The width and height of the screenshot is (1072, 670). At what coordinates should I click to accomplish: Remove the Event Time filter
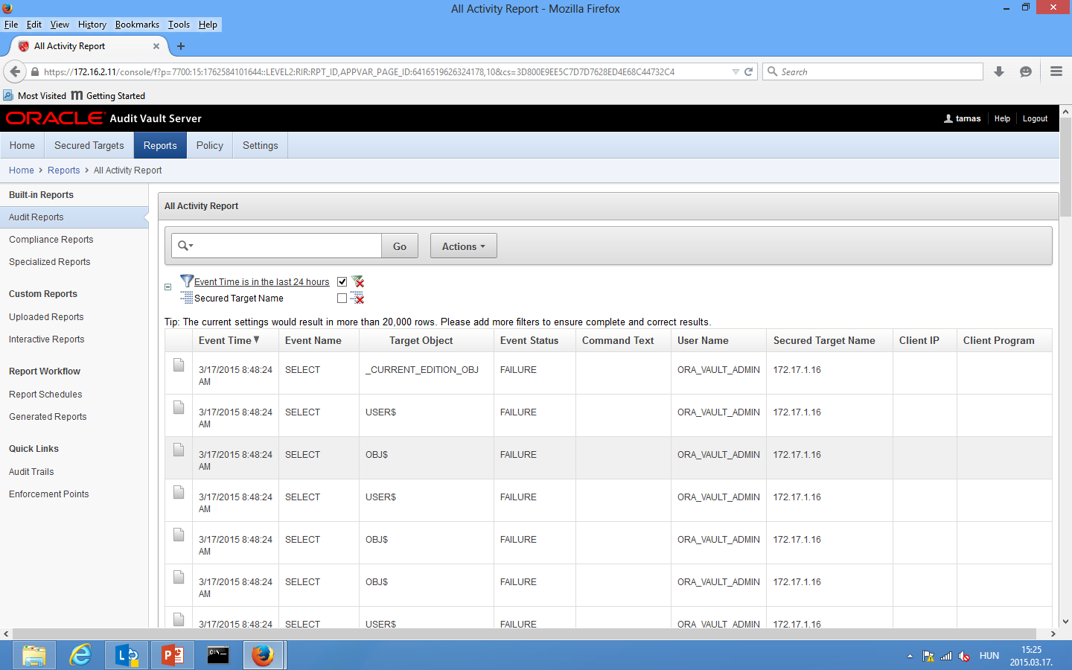(x=358, y=281)
